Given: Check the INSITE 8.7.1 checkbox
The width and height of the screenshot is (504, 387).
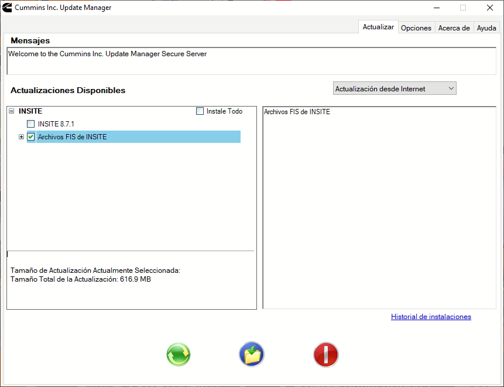Looking at the screenshot, I should [x=31, y=124].
